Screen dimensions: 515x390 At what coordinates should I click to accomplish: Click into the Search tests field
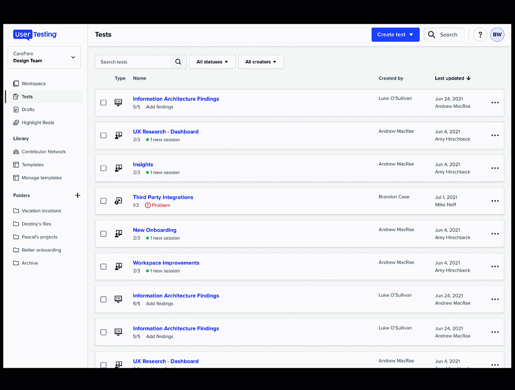pos(133,62)
